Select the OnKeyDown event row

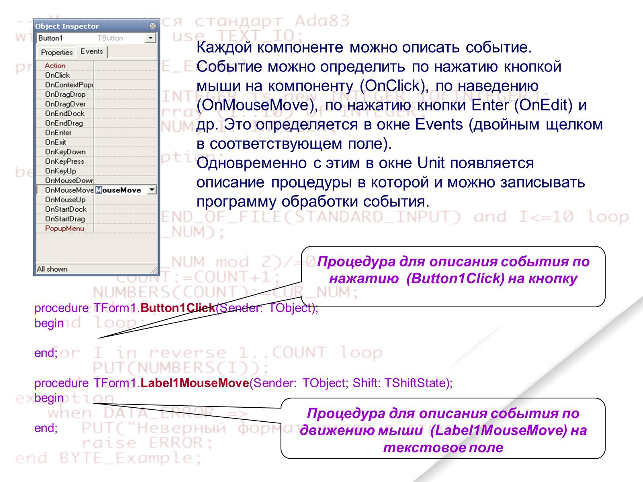(x=96, y=152)
